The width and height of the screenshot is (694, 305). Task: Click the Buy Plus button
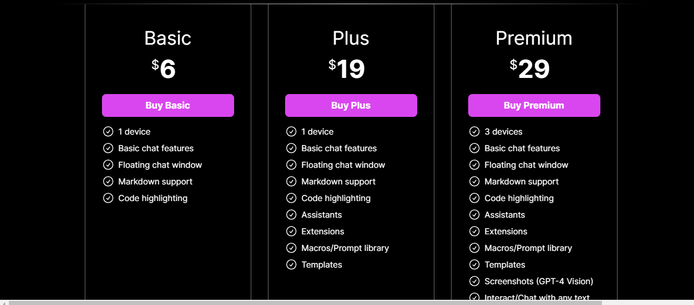tap(351, 105)
